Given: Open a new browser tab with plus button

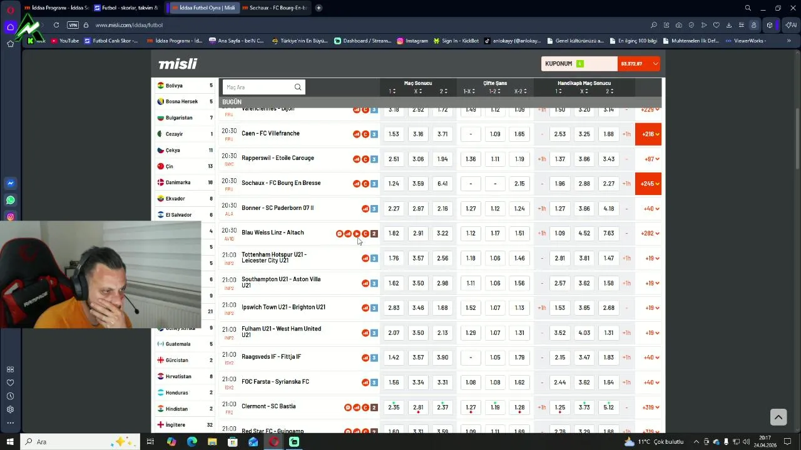Looking at the screenshot, I should [x=319, y=7].
